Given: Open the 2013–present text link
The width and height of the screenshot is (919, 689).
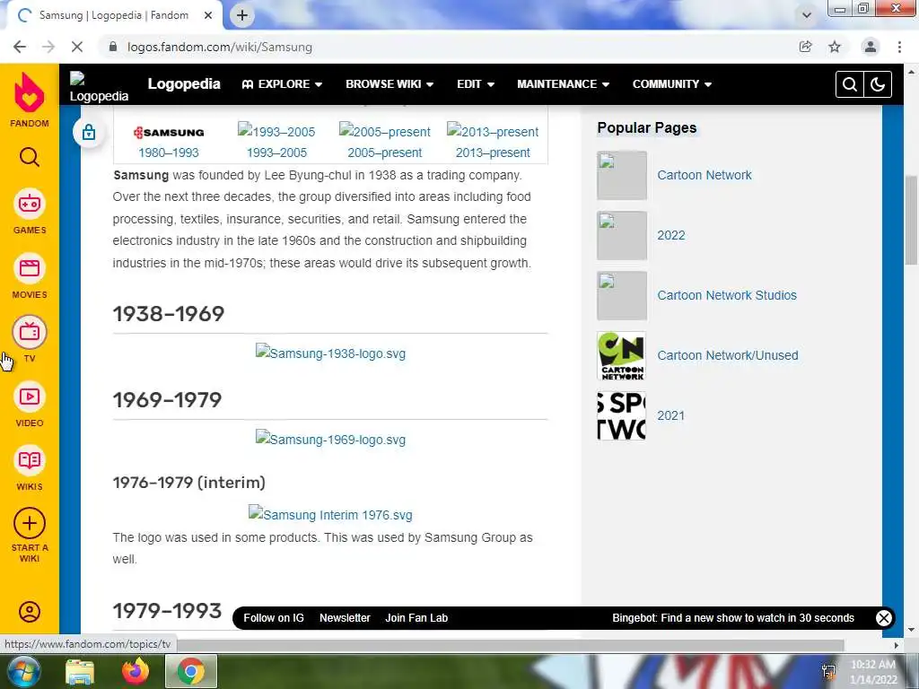Looking at the screenshot, I should pos(493,153).
